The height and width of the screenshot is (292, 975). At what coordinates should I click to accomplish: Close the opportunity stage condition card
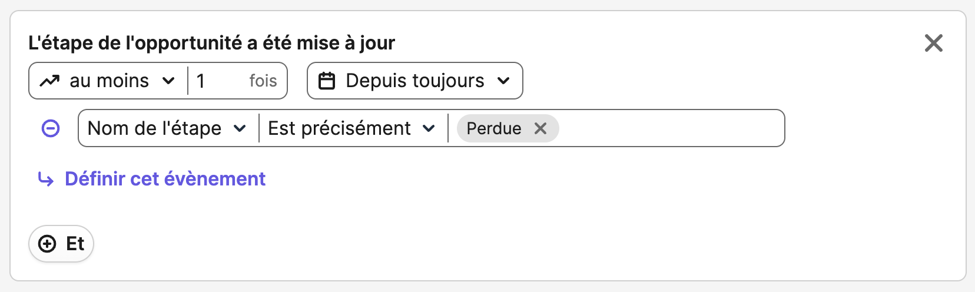pos(934,43)
